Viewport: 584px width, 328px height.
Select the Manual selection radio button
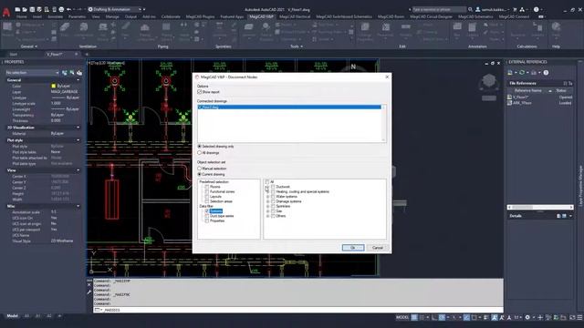199,169
